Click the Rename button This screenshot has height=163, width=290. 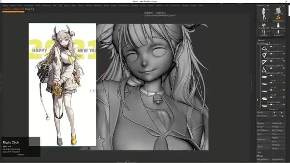[264, 123]
